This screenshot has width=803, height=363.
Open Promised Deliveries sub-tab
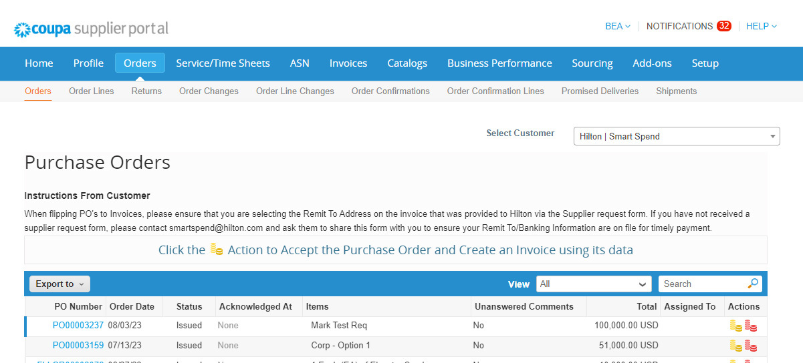(x=600, y=91)
